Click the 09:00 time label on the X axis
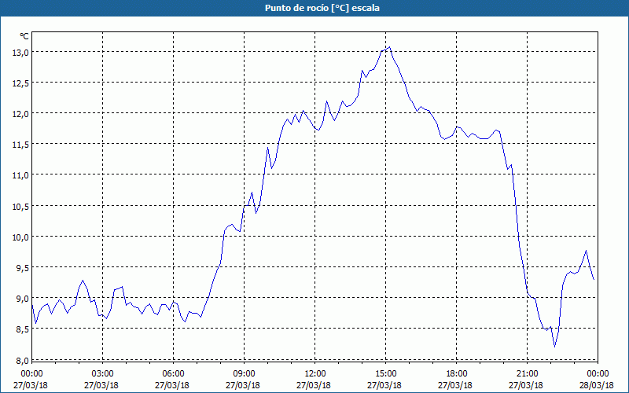 [245, 374]
